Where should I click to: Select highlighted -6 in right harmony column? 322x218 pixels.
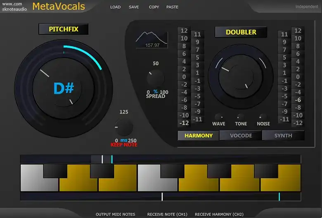click(x=298, y=100)
